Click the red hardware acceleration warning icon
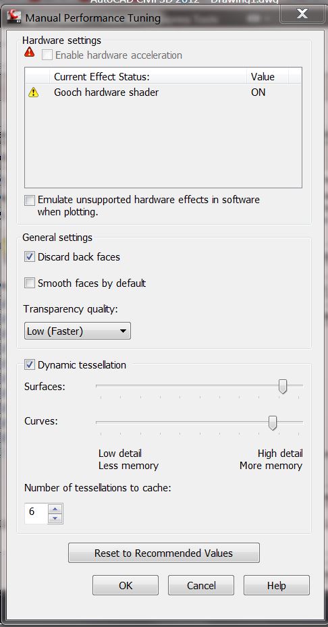The image size is (328, 627). pyautogui.click(x=30, y=52)
